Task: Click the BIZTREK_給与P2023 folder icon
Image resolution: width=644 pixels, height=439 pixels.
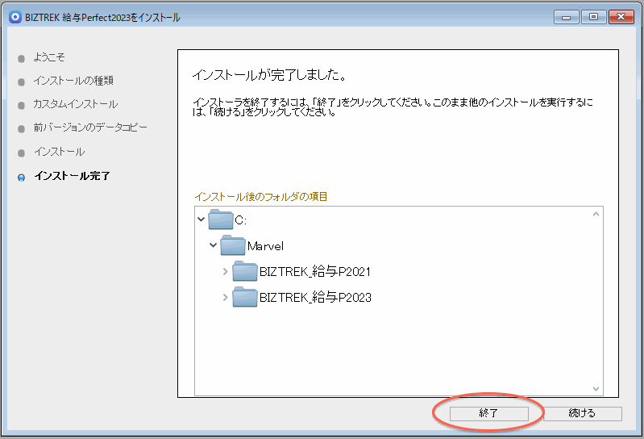Action: click(x=244, y=297)
